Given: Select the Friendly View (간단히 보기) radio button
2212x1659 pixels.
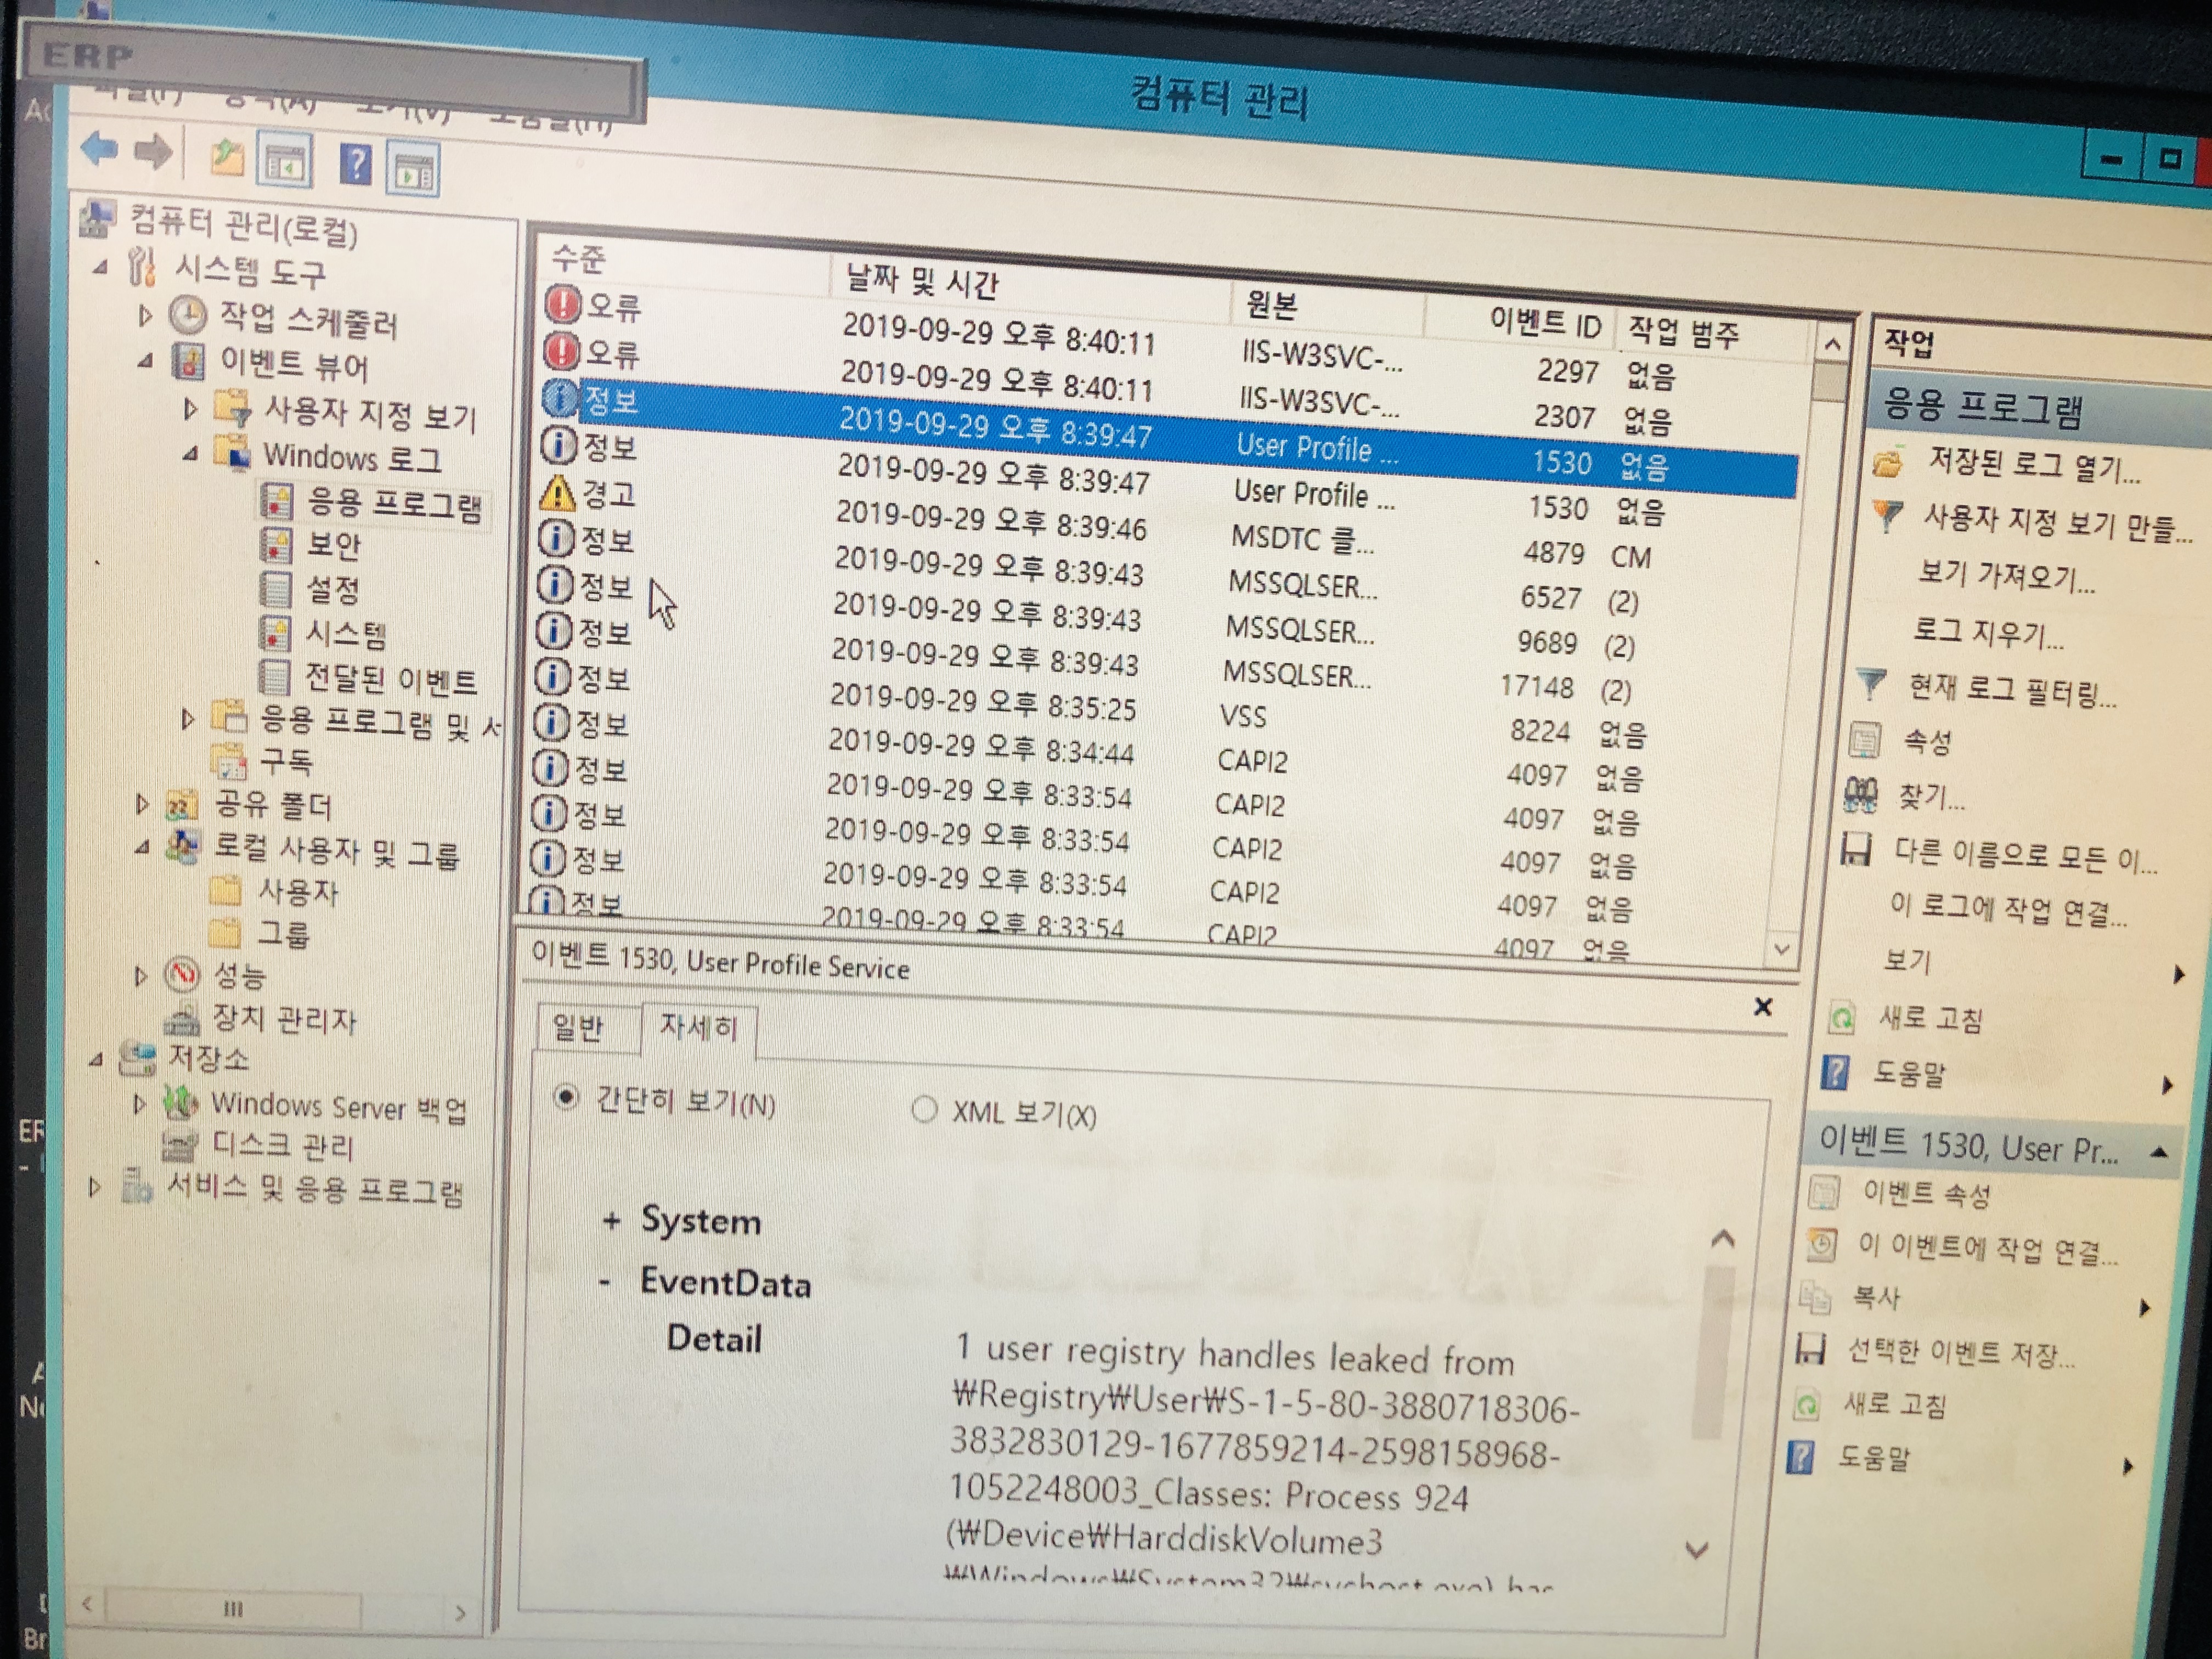Looking at the screenshot, I should pos(566,1098).
